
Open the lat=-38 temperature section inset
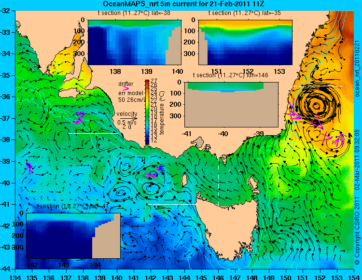tap(135, 42)
